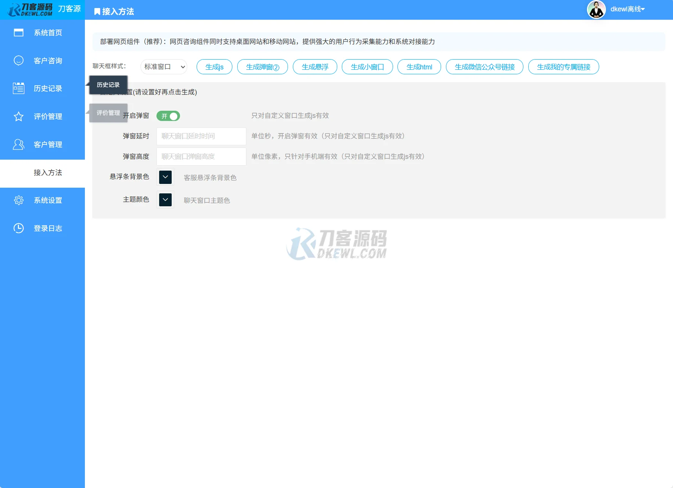Click the user avatar in top right

[596, 9]
